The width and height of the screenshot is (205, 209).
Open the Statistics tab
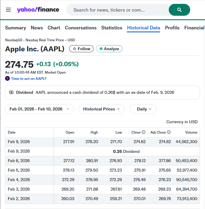pos(112,28)
